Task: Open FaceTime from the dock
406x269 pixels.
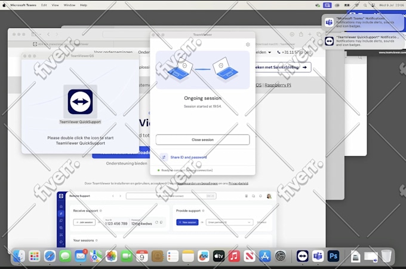Action: click(x=127, y=256)
